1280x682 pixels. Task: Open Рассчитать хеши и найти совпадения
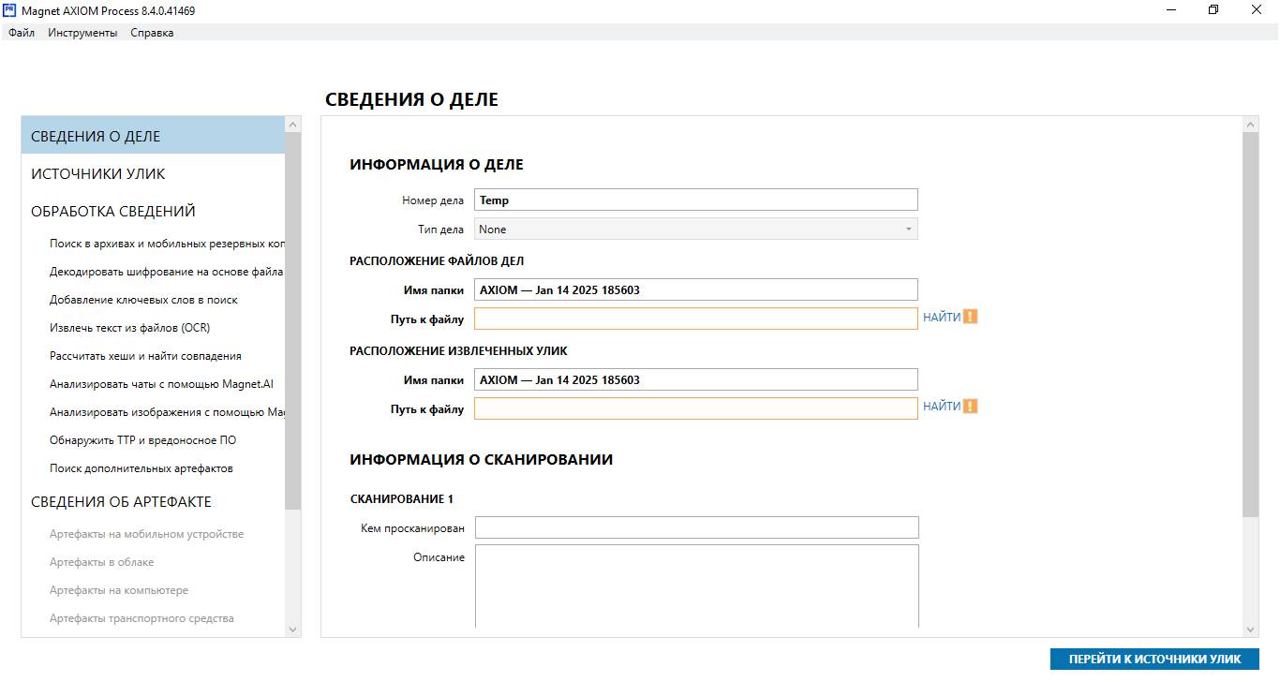pos(145,356)
